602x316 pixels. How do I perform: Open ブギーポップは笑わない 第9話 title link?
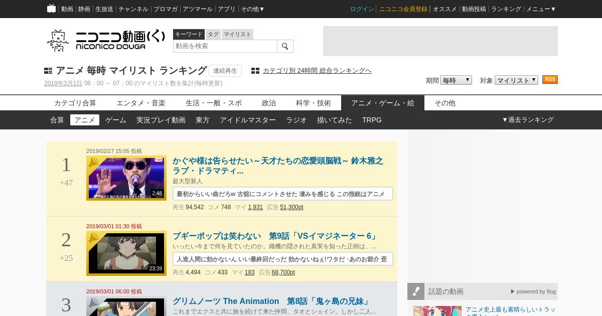point(276,236)
